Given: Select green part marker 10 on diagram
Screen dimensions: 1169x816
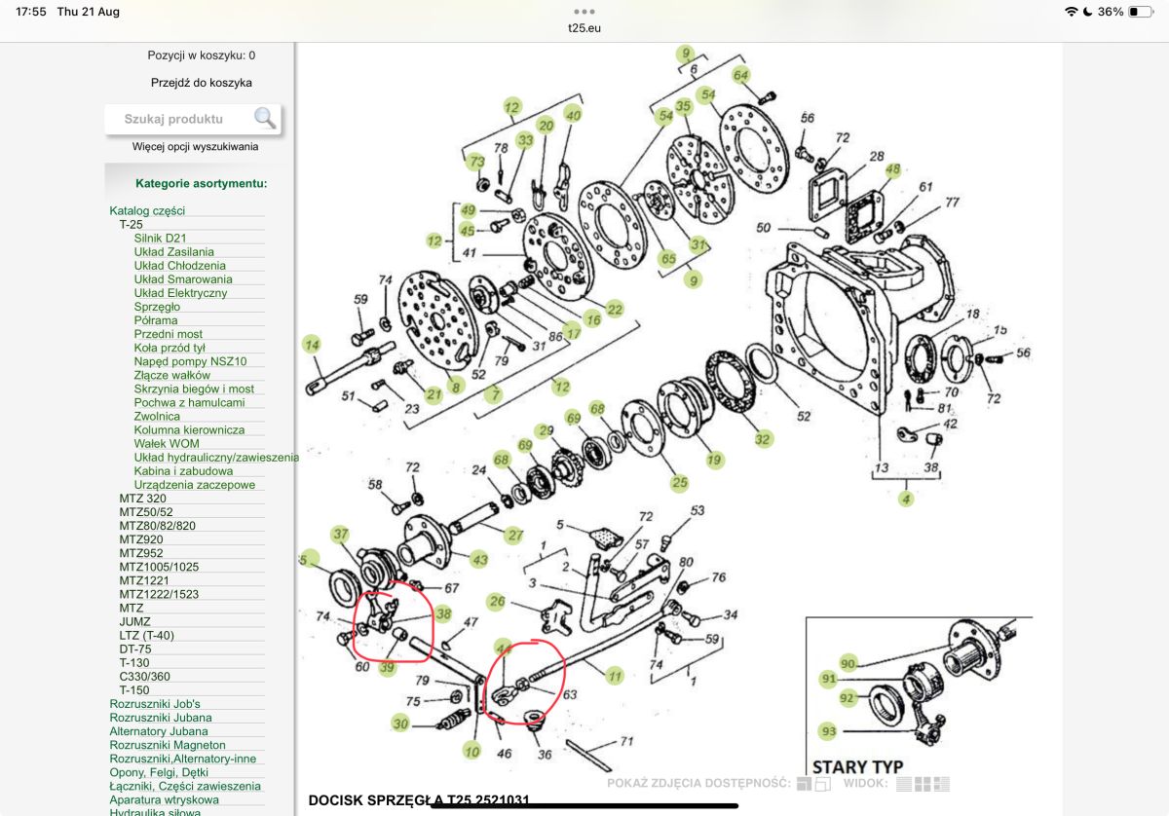Looking at the screenshot, I should 472,751.
